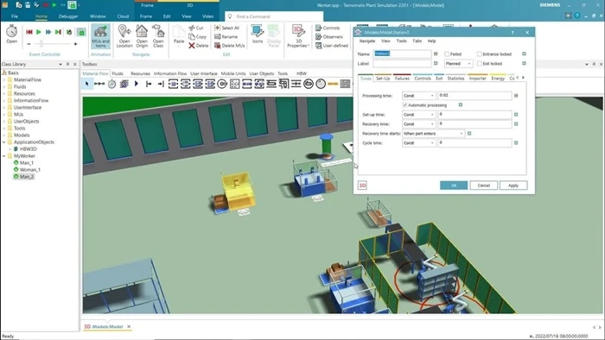Reset simulation with red rewind icon

coord(29,32)
